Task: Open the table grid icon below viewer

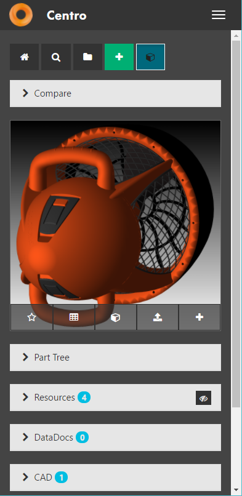Action: (74, 318)
